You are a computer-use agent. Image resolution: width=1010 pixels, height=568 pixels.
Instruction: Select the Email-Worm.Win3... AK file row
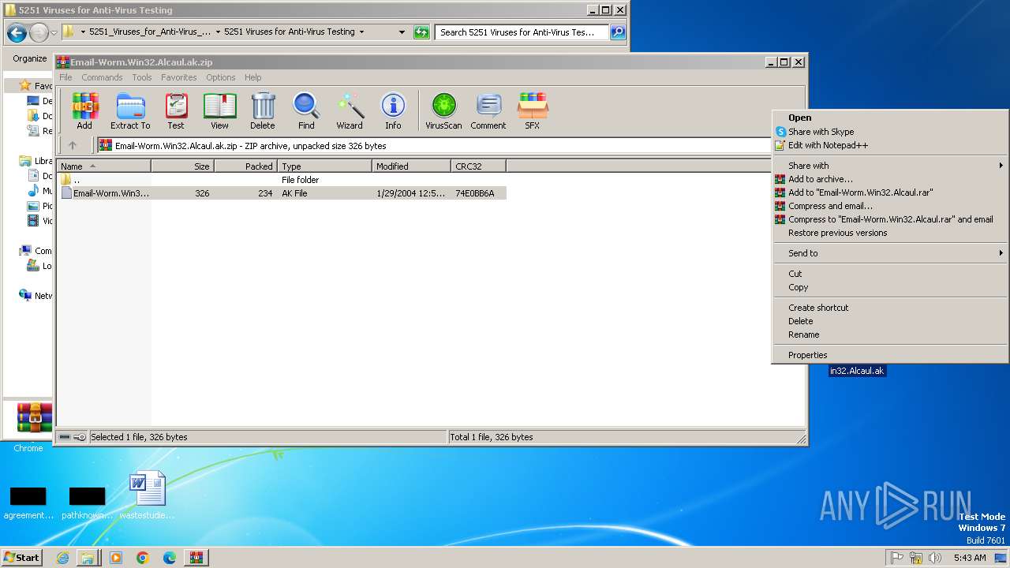point(282,193)
